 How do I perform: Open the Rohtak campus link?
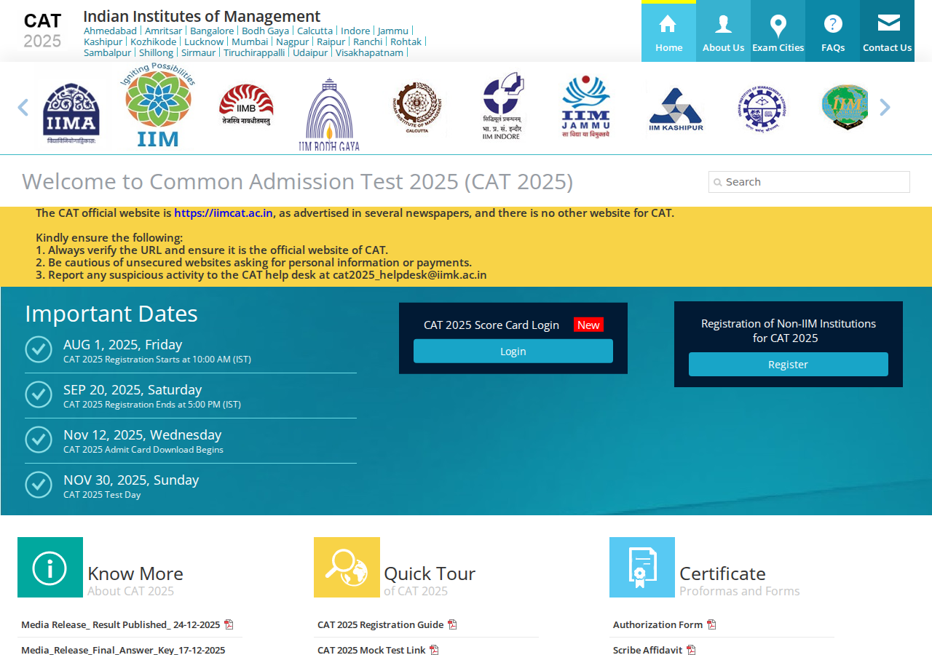coord(406,41)
